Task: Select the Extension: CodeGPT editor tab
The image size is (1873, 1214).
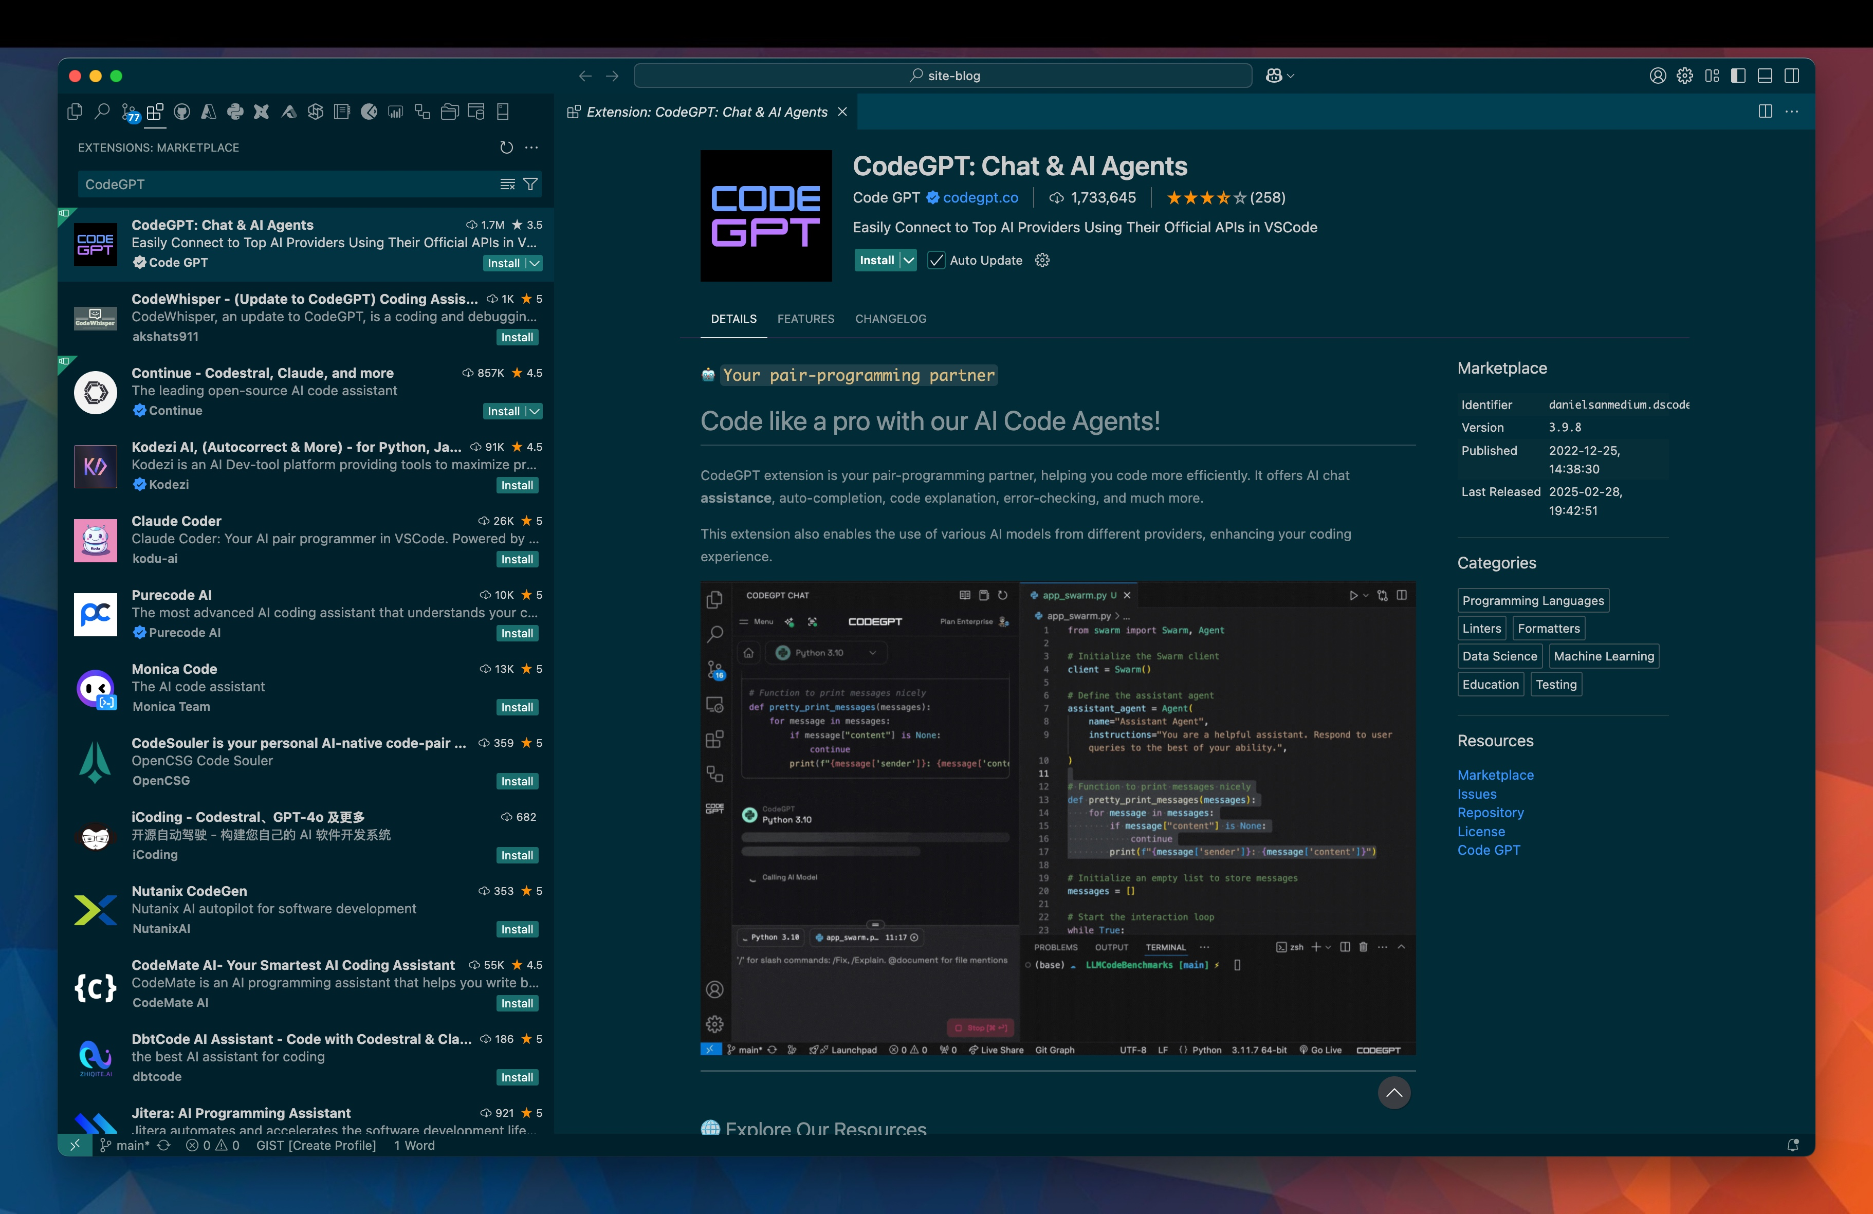Action: tap(707, 112)
